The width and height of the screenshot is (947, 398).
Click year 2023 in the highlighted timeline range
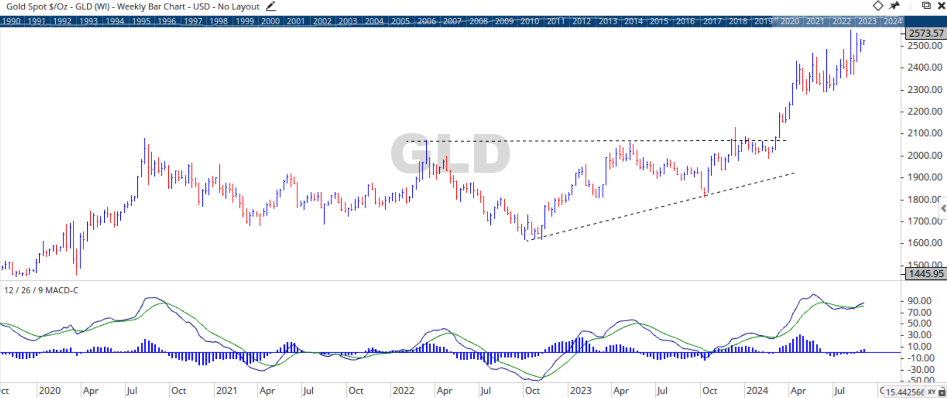[x=867, y=21]
